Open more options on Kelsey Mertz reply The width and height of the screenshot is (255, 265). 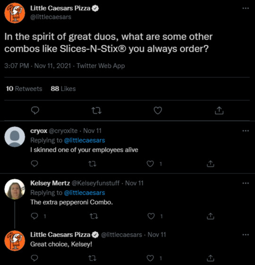click(x=246, y=183)
